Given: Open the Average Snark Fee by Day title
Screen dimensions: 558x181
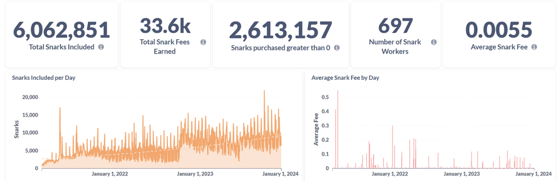Looking at the screenshot, I should (345, 78).
